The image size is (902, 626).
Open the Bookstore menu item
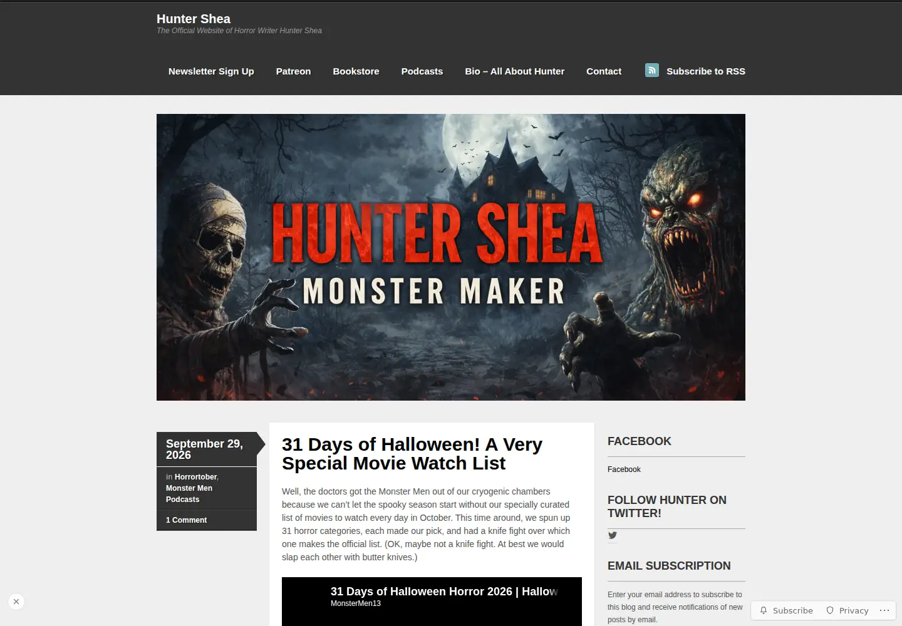356,71
